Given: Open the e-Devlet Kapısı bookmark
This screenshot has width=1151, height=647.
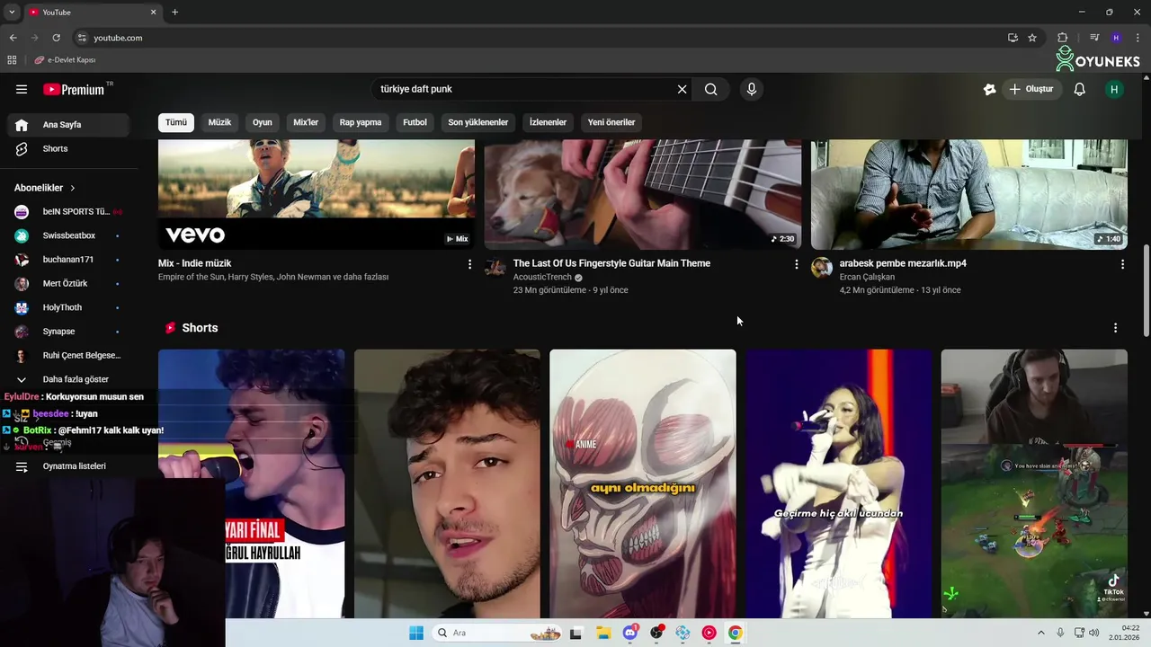Looking at the screenshot, I should [x=65, y=60].
